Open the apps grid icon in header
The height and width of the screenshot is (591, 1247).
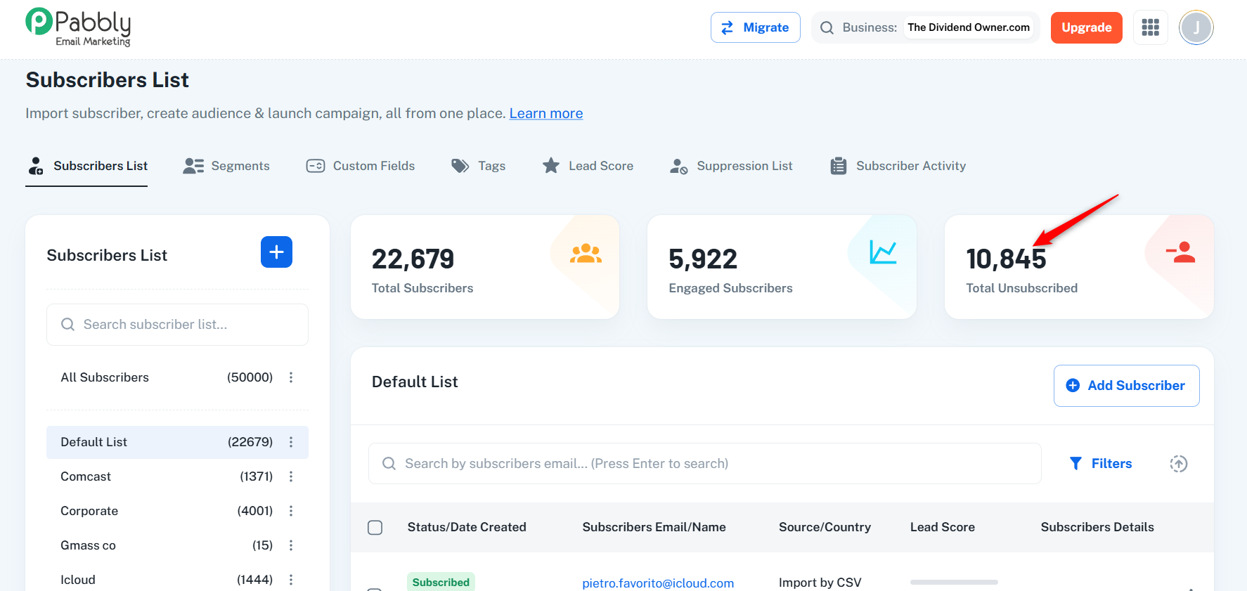point(1150,27)
